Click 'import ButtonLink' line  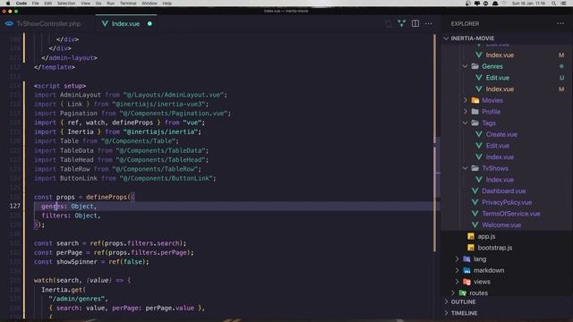click(x=125, y=178)
